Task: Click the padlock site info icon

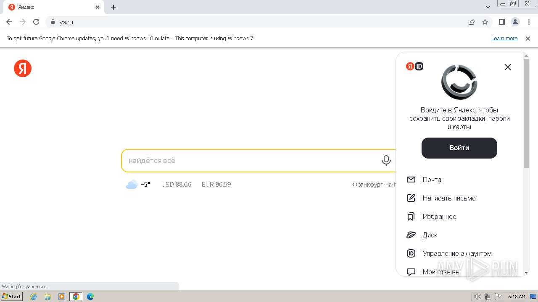Action: point(53,22)
